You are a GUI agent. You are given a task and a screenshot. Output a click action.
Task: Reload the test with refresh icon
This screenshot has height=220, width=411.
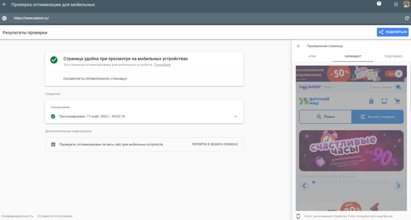click(407, 18)
